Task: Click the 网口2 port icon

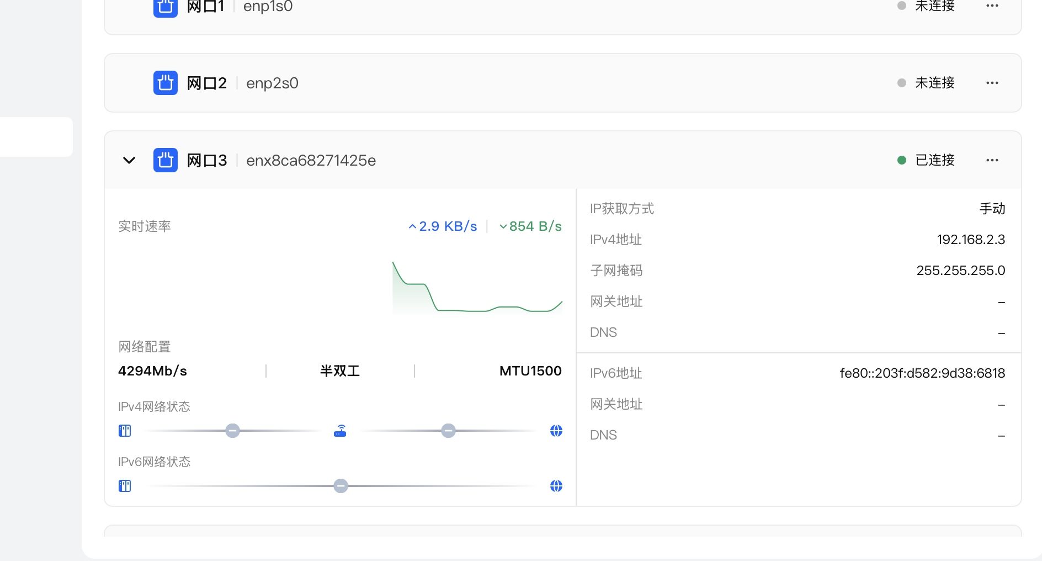Action: click(165, 83)
